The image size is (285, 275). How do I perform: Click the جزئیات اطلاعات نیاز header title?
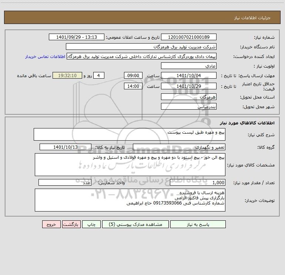252,18
